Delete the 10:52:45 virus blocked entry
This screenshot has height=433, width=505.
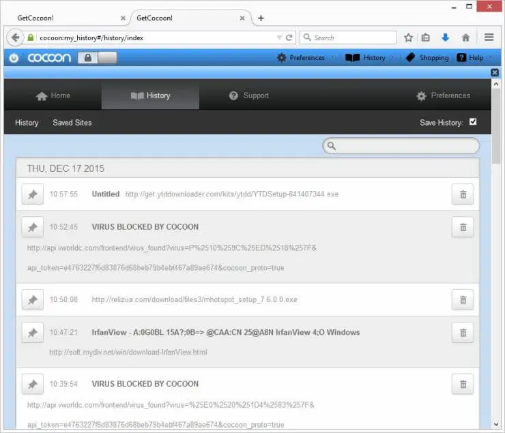(463, 227)
